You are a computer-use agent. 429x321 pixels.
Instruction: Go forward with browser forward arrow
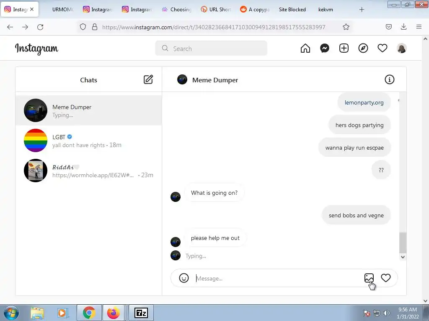tap(25, 27)
